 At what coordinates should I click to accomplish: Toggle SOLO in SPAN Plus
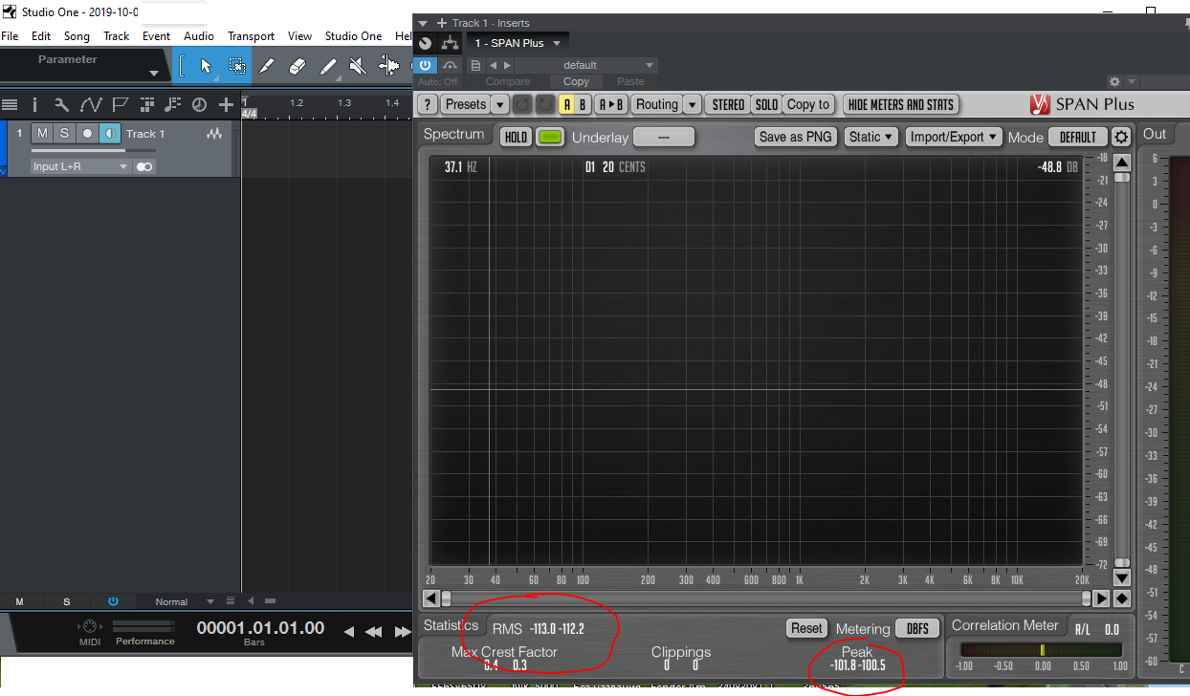[766, 104]
